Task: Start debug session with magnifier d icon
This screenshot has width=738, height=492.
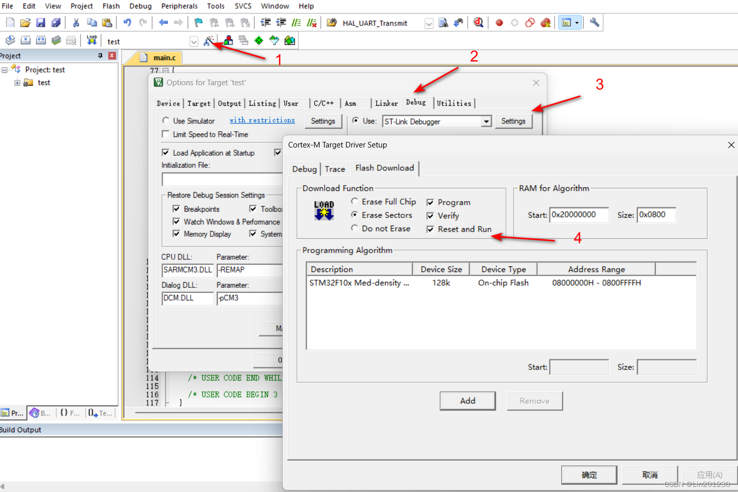Action: click(x=478, y=22)
